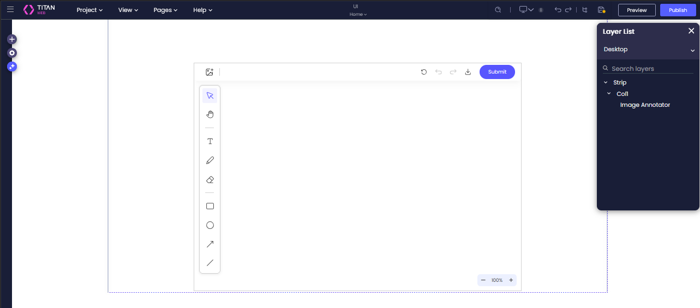The image size is (700, 308).
Task: Click the Titan Web logo
Action: pyautogui.click(x=39, y=10)
